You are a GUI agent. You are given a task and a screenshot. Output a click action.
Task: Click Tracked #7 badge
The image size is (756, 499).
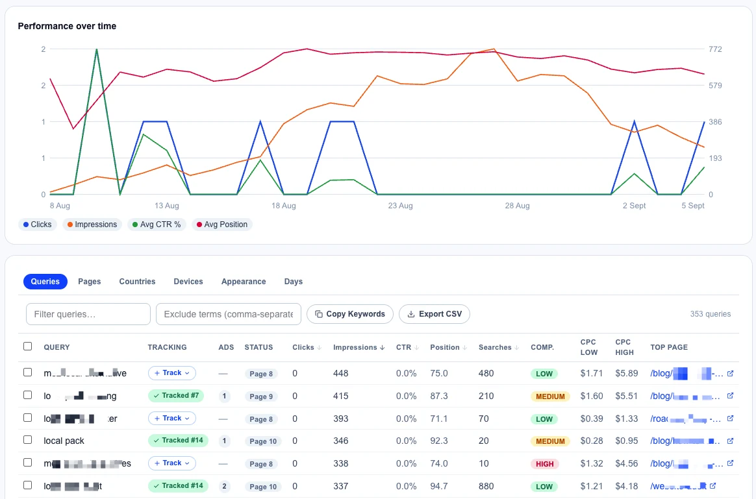tap(176, 395)
